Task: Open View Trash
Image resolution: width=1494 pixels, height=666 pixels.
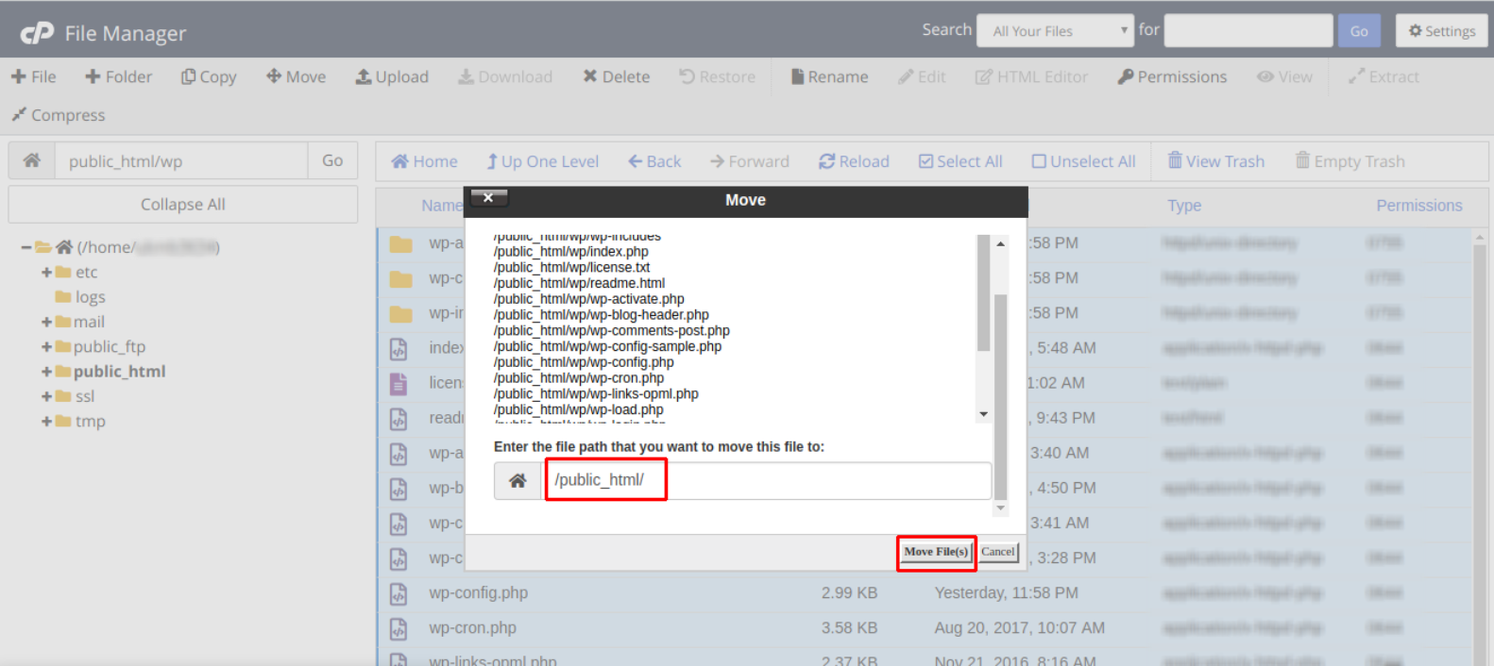Action: 1216,161
